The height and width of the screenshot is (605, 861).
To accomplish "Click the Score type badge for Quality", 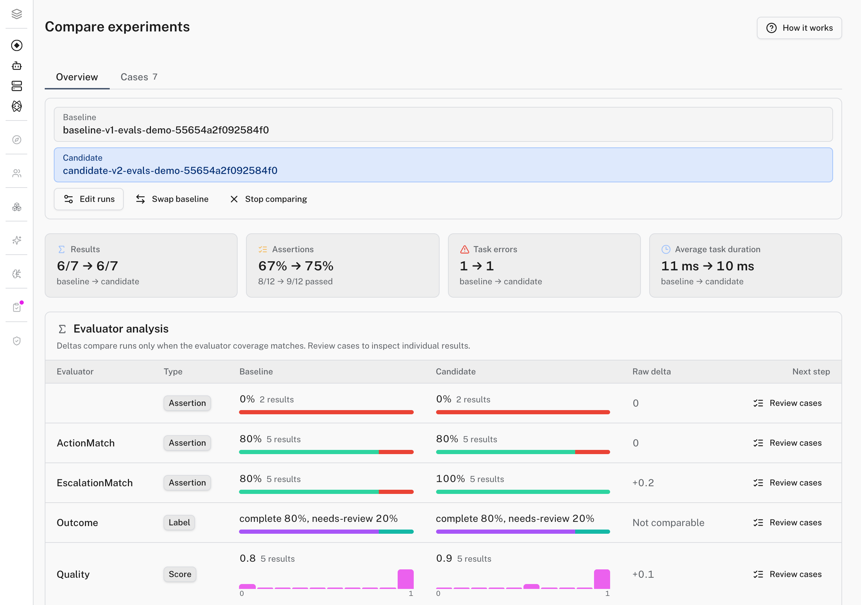I will (180, 574).
